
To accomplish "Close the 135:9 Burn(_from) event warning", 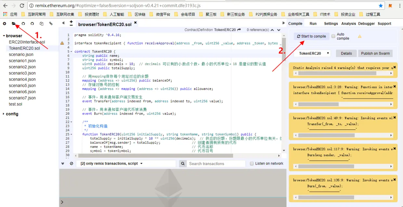I will tap(395, 180).
